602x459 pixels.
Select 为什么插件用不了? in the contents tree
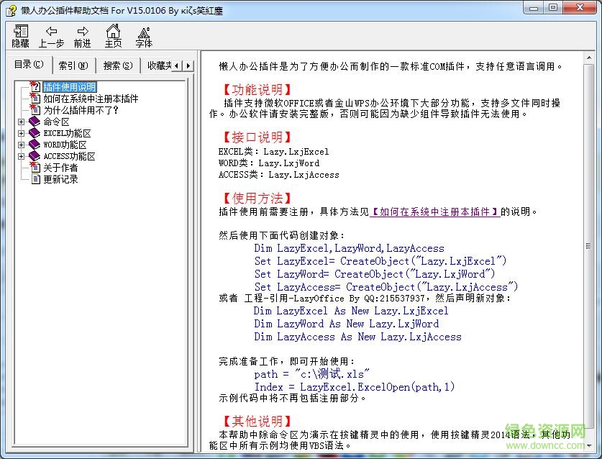(x=81, y=110)
